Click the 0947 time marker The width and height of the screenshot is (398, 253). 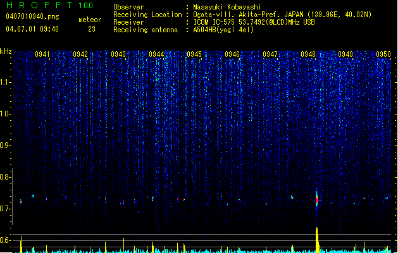[x=270, y=54]
